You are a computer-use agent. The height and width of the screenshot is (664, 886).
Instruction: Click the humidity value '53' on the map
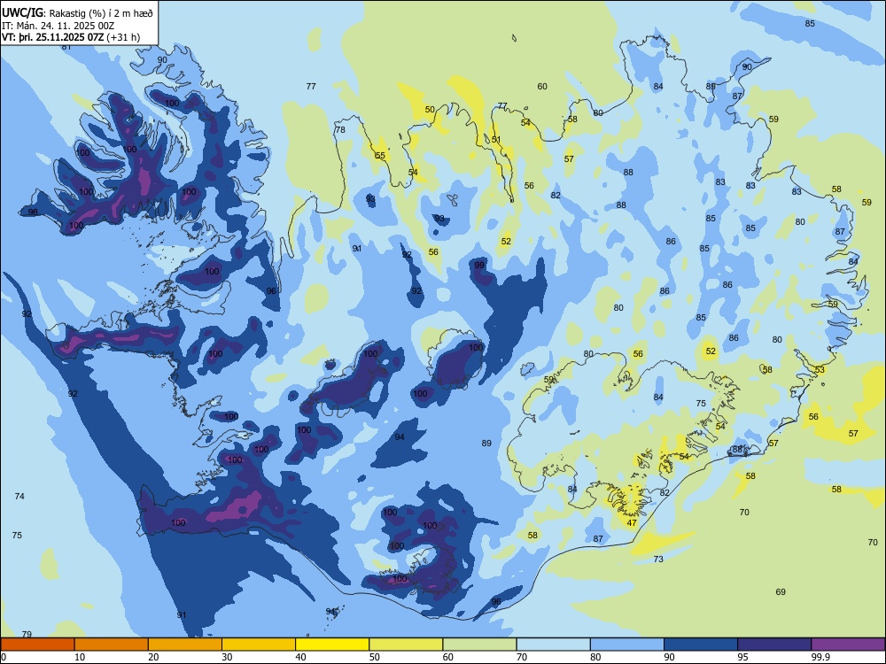pos(820,370)
